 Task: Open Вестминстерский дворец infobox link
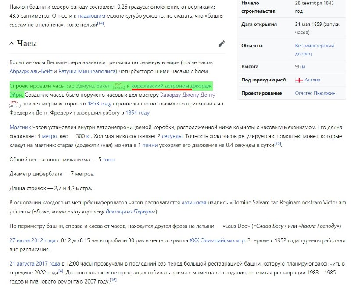pos(314,50)
